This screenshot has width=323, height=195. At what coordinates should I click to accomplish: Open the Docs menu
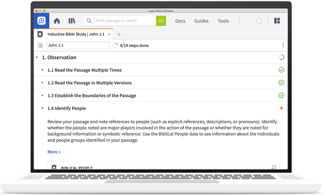(x=180, y=21)
